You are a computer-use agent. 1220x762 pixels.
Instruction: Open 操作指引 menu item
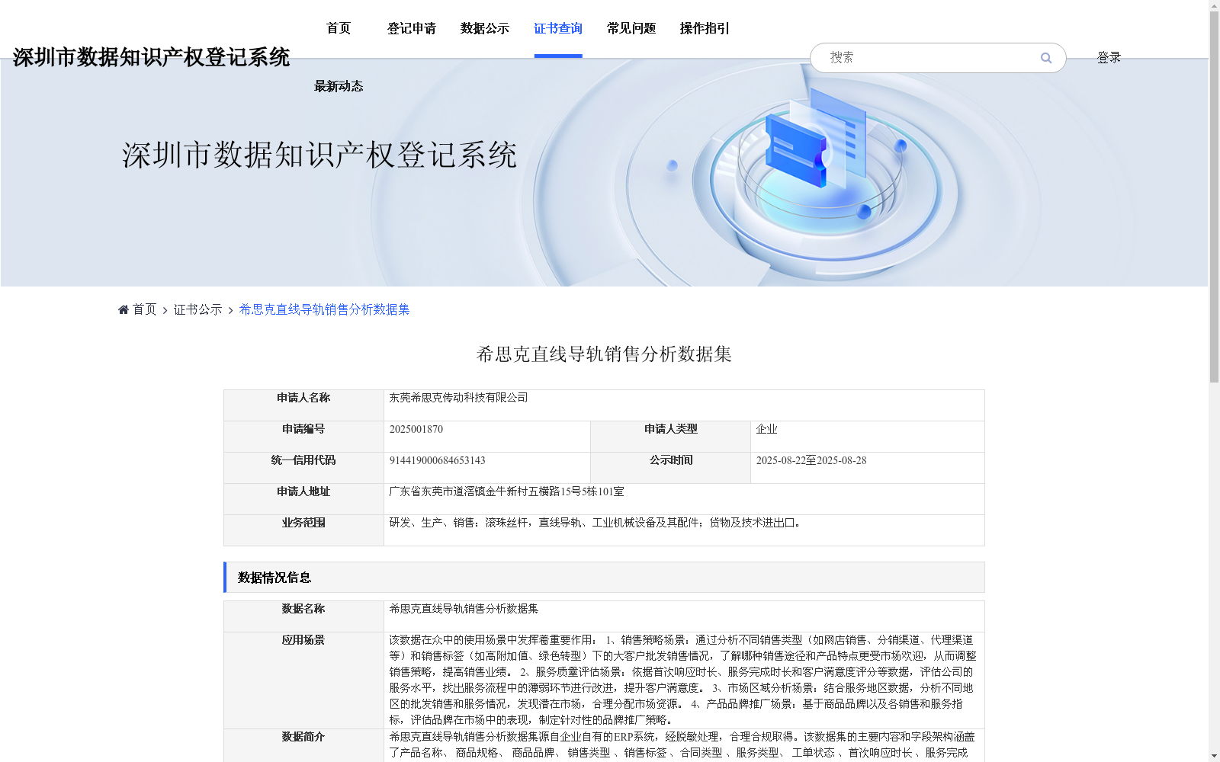pos(705,28)
